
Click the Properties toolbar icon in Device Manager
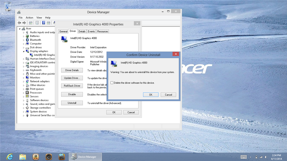coord(37,23)
